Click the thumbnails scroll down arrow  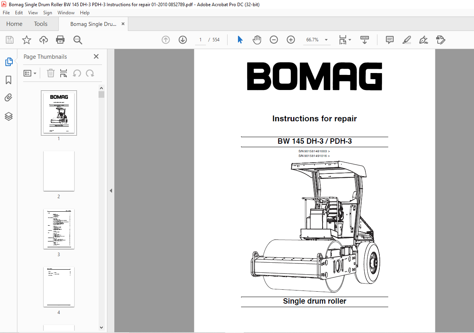pos(101,327)
